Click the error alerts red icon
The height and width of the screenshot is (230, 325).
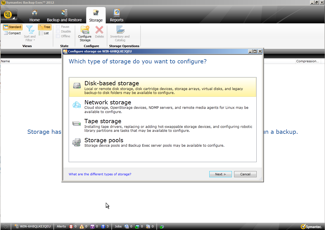[71, 226]
